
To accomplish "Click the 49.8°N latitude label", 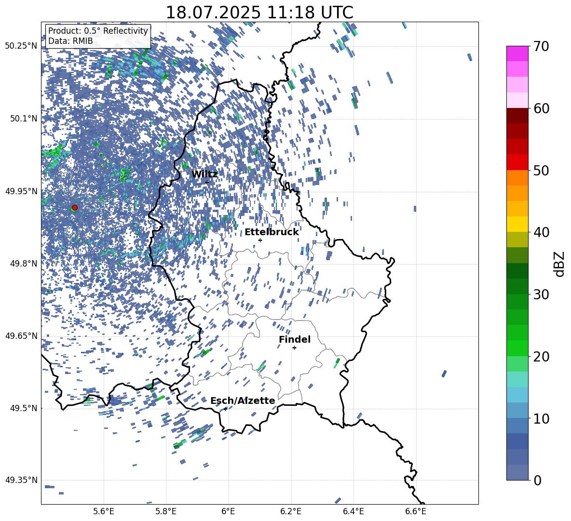I will click(23, 264).
